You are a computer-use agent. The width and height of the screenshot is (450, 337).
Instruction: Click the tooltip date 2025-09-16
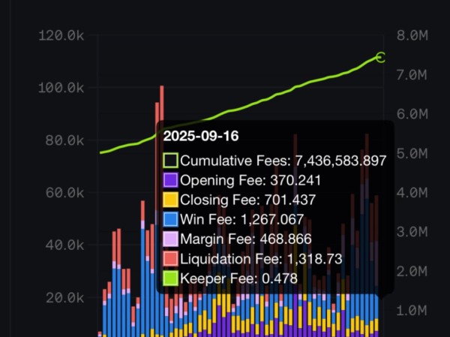point(201,136)
